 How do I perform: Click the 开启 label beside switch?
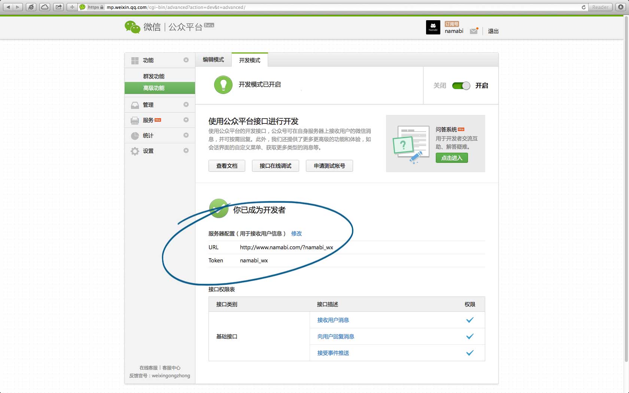(481, 86)
